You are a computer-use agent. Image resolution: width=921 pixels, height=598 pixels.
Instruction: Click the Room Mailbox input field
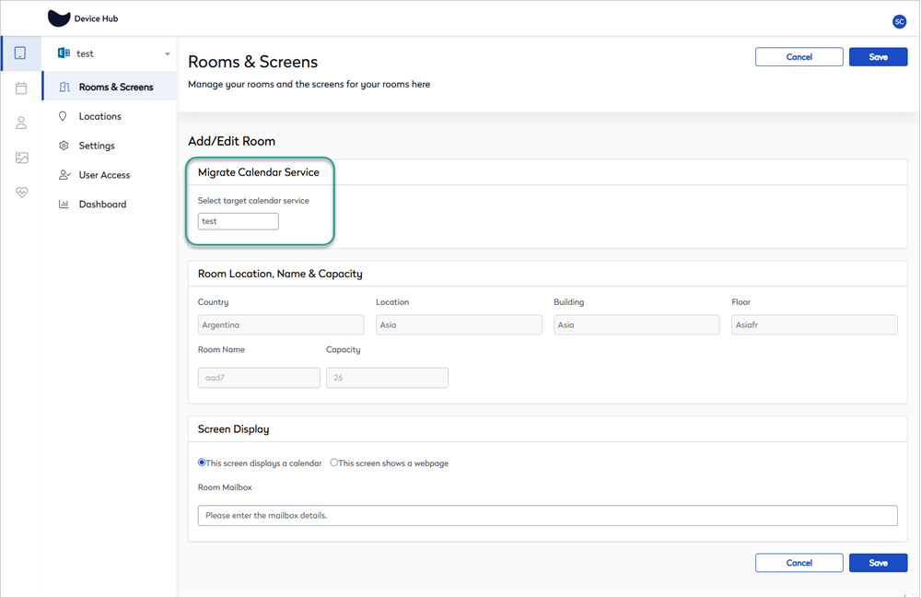tap(547, 516)
